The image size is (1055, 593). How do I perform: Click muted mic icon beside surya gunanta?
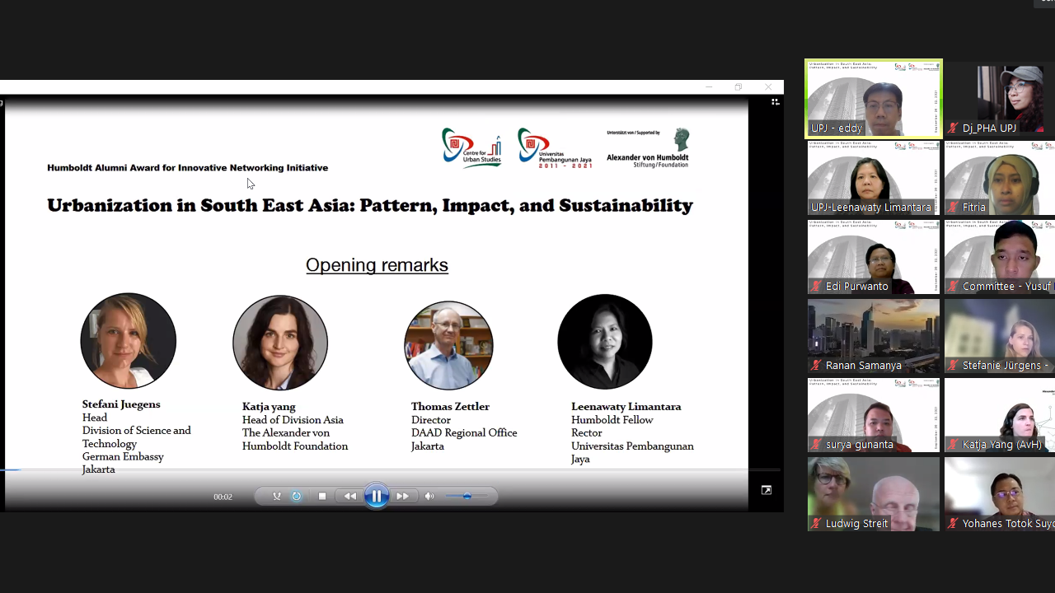[x=817, y=445]
